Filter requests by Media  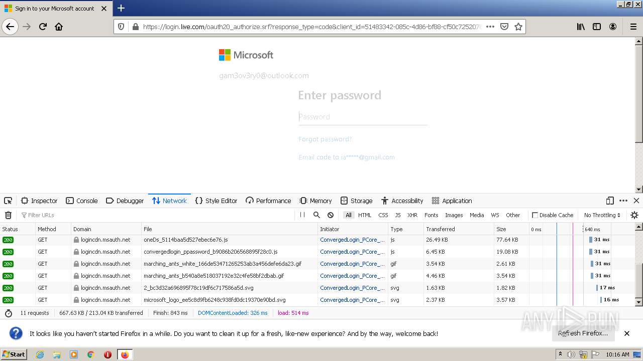tap(477, 215)
